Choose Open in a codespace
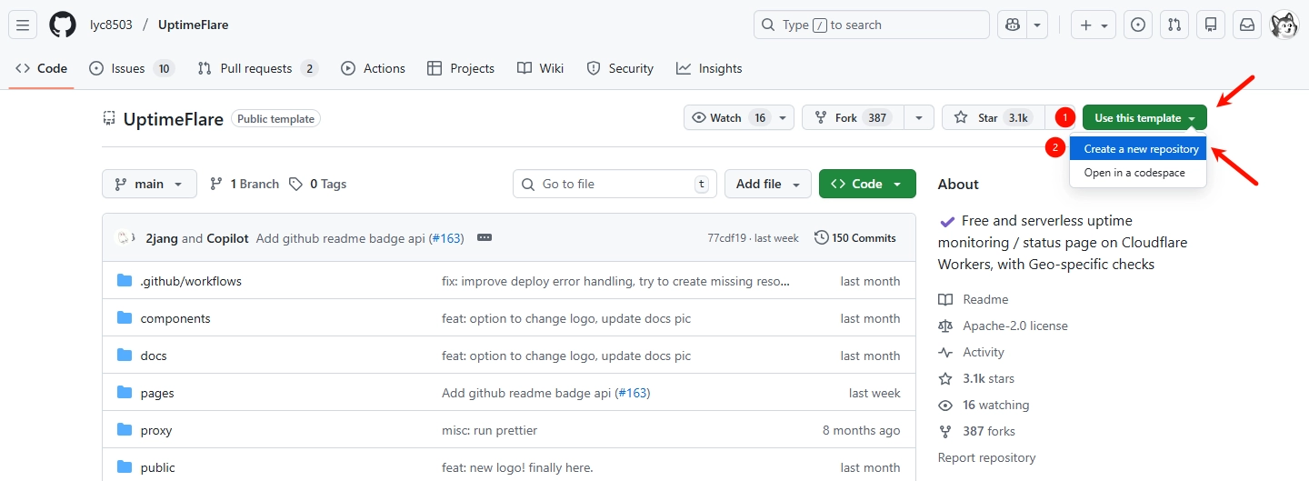 (1134, 173)
